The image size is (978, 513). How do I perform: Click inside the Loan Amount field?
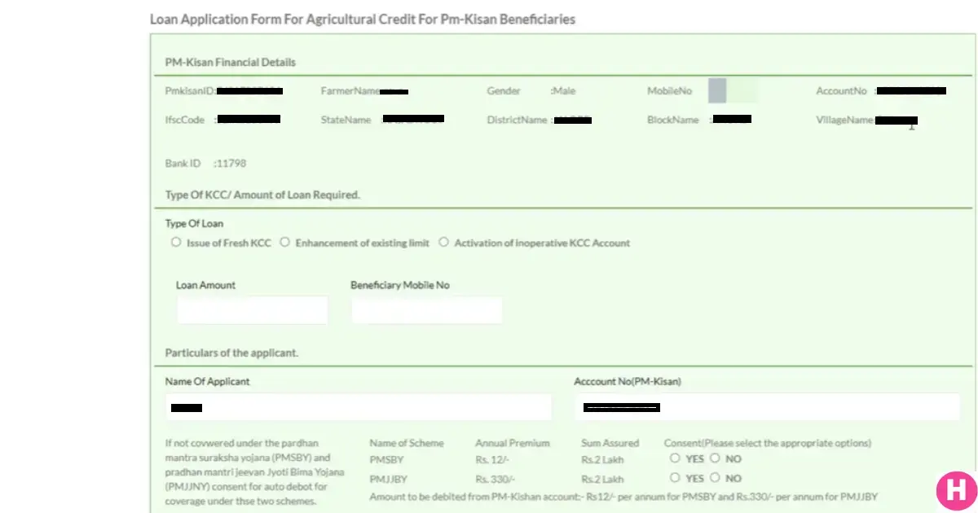(252, 309)
